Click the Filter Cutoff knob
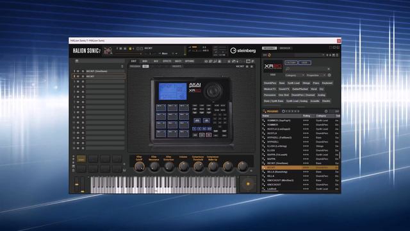 pos(140,166)
